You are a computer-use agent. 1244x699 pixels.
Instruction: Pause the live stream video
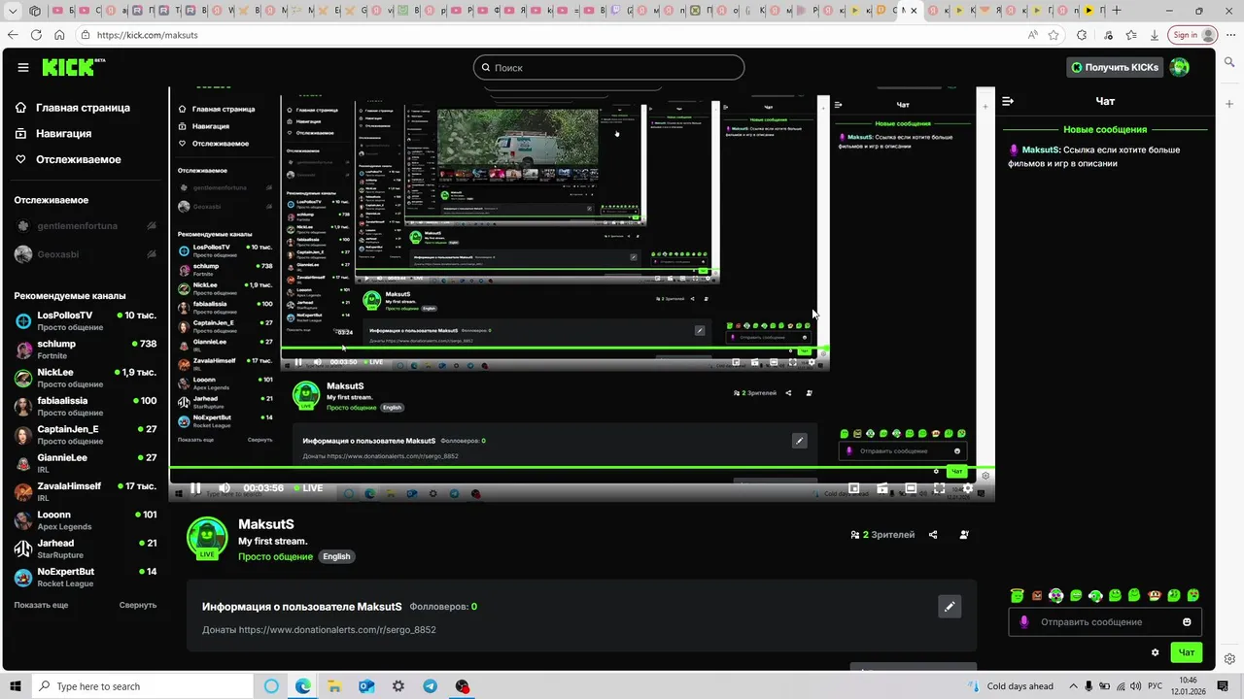point(195,488)
